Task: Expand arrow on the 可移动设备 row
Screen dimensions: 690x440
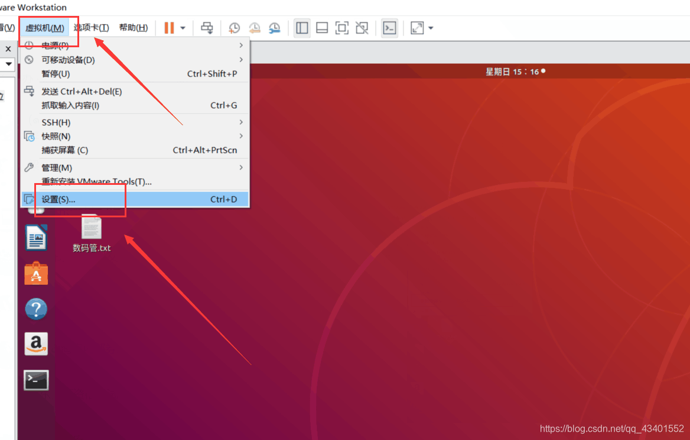Action: click(x=241, y=60)
